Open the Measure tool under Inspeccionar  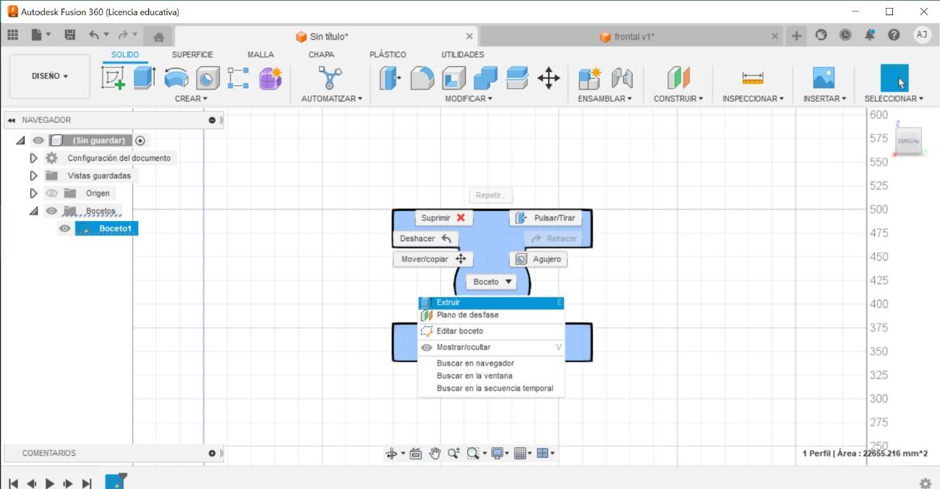(752, 78)
